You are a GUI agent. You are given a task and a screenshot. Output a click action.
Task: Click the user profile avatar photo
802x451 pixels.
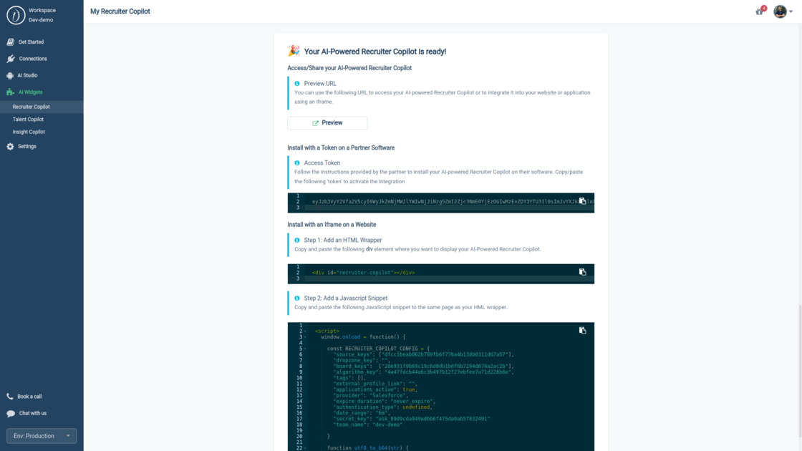[x=779, y=11]
